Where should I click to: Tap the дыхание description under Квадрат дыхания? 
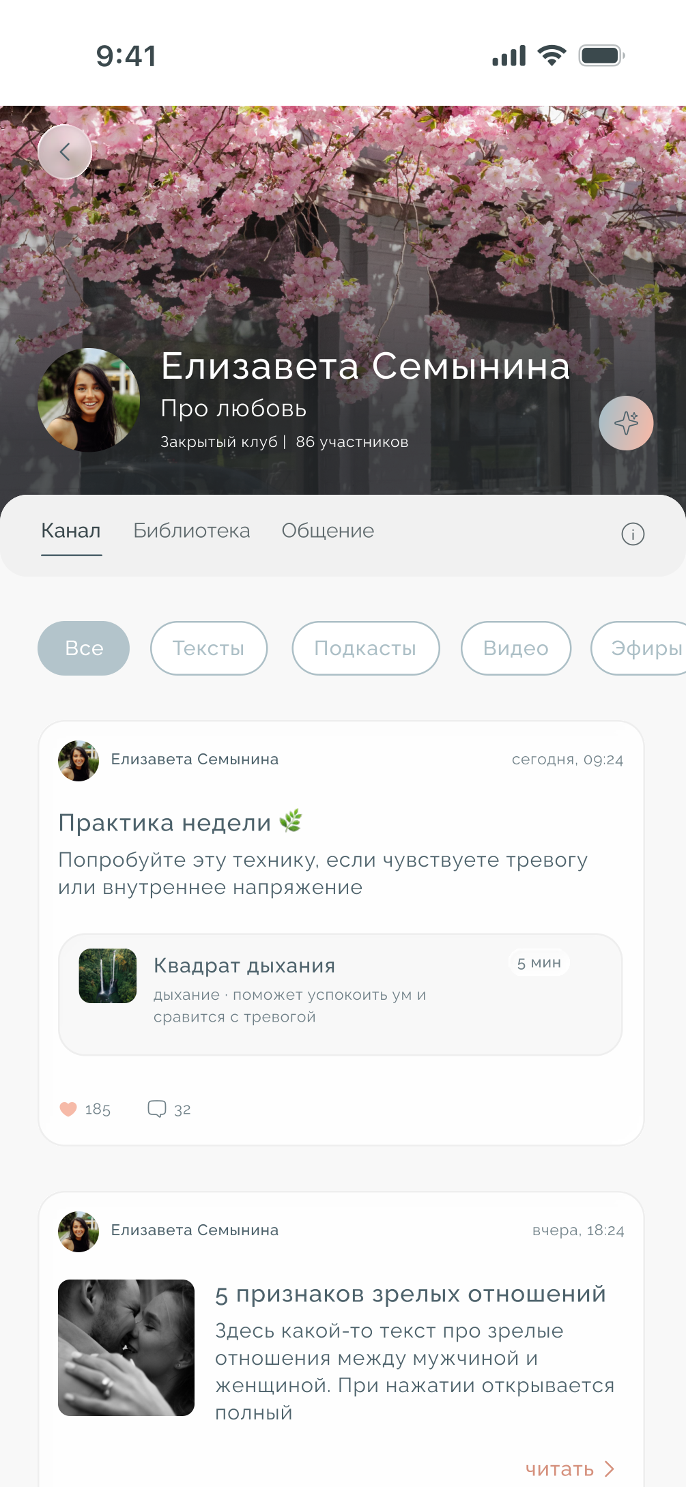(289, 1006)
